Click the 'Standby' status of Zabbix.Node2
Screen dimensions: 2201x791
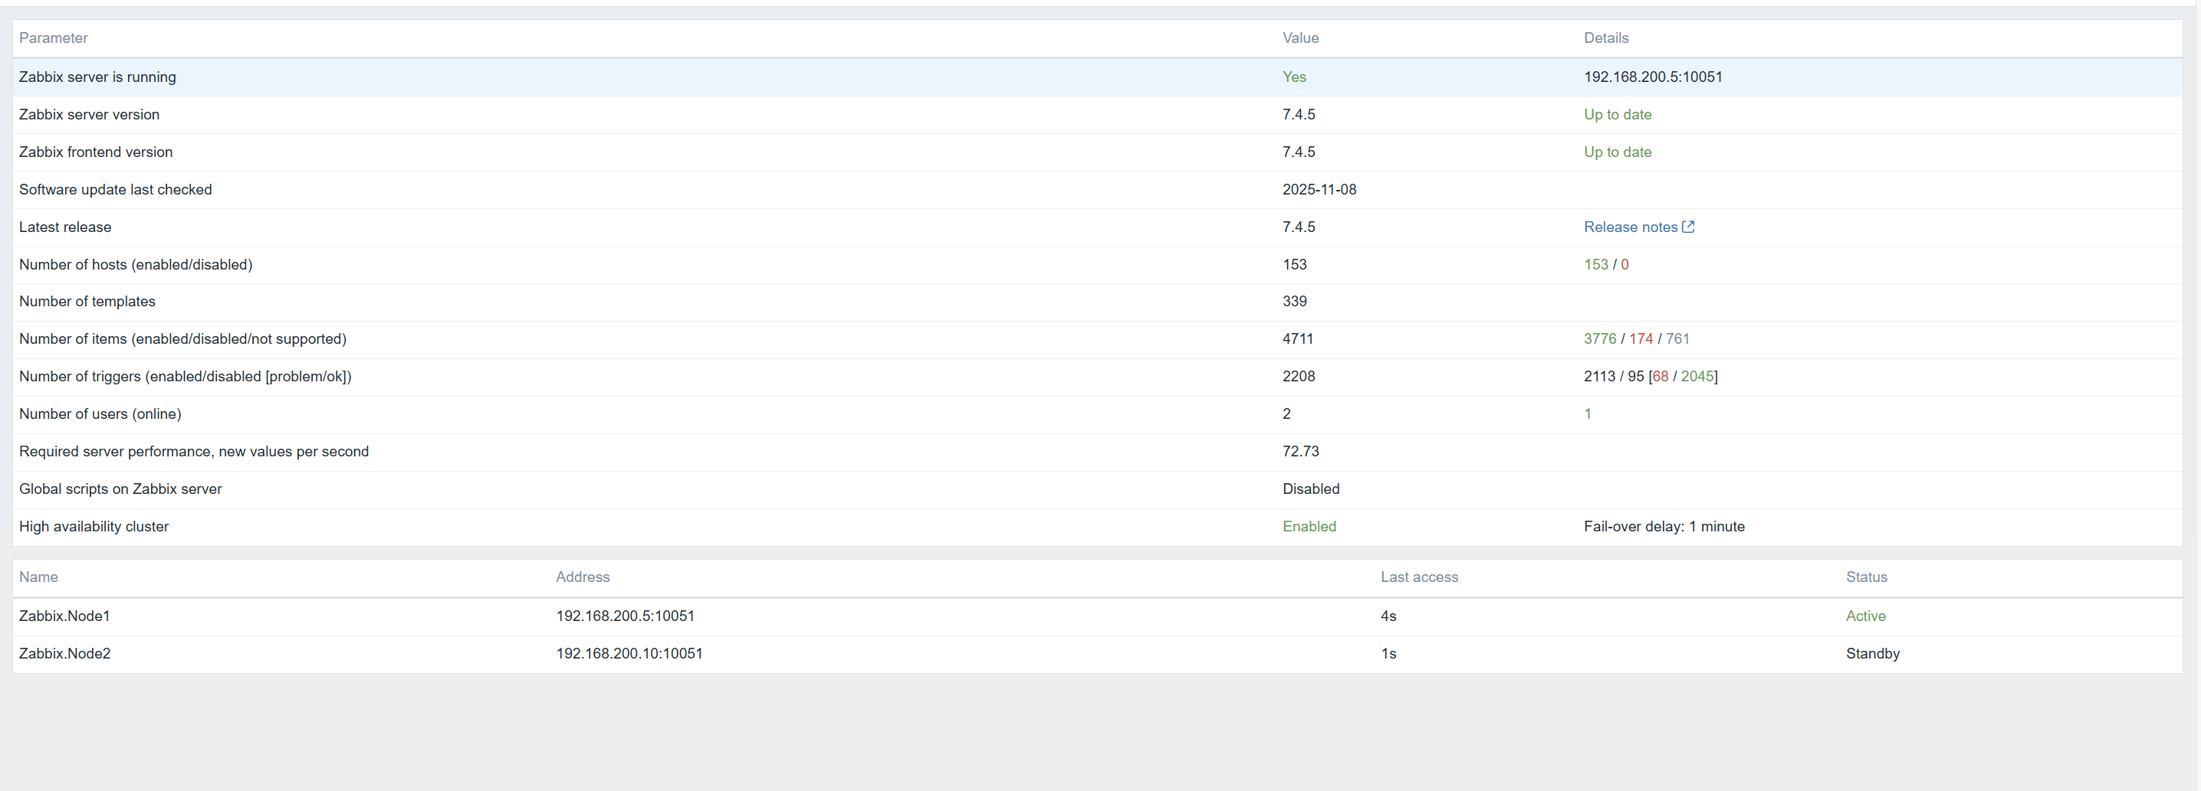[1873, 654]
